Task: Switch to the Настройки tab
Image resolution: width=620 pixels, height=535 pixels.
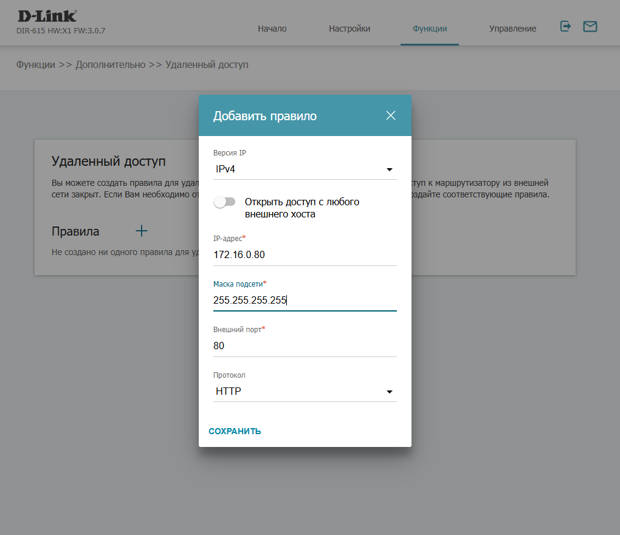Action: (350, 29)
